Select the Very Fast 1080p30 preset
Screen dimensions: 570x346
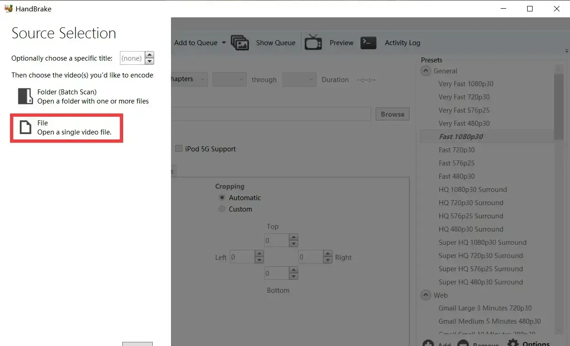[x=466, y=84]
